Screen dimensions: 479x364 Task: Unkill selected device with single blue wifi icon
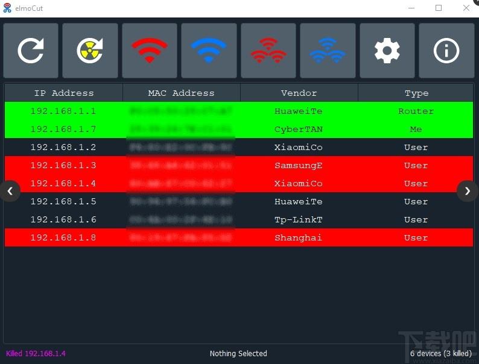[x=209, y=51]
